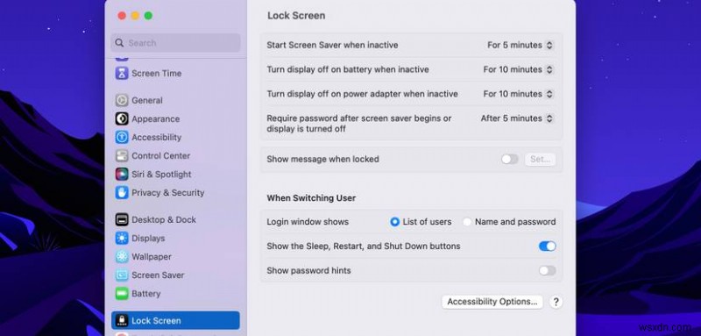Screen dimensions: 701x336
Task: Click the Show password hints label
Action: coord(308,271)
